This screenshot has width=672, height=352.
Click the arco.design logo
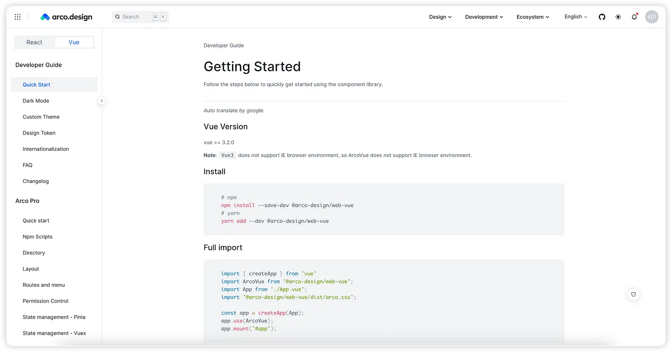pyautogui.click(x=66, y=17)
